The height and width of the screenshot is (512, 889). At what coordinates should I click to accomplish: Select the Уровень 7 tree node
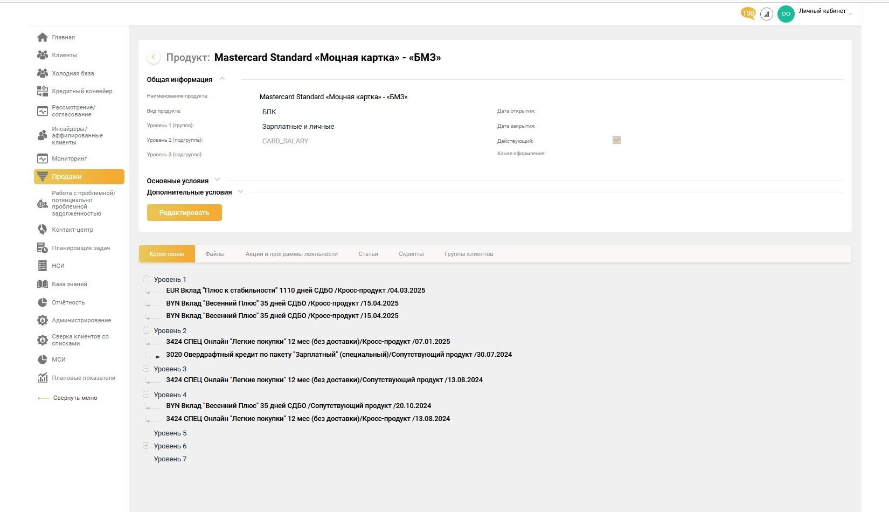(x=170, y=459)
